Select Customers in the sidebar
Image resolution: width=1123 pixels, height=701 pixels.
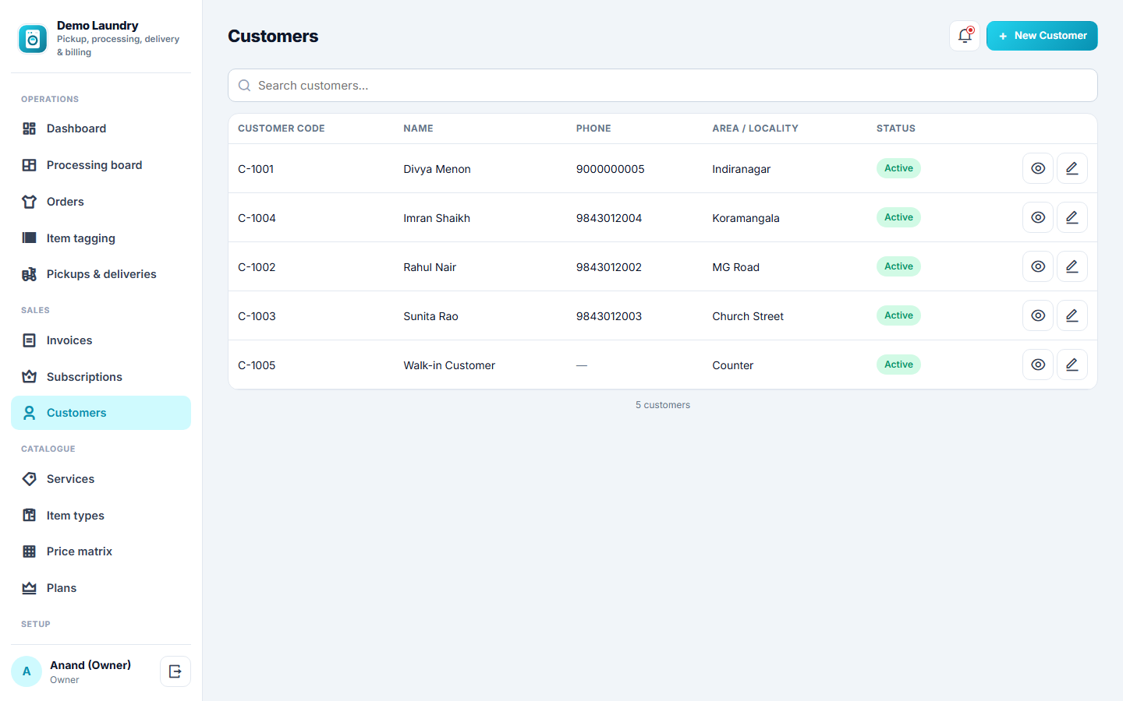click(x=101, y=413)
